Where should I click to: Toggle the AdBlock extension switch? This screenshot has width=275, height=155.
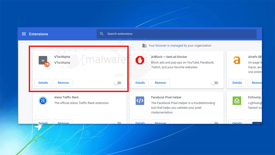[x=215, y=83]
